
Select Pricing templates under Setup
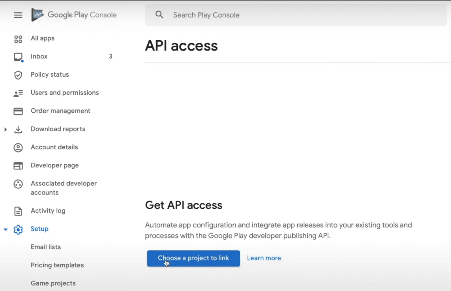tap(57, 265)
